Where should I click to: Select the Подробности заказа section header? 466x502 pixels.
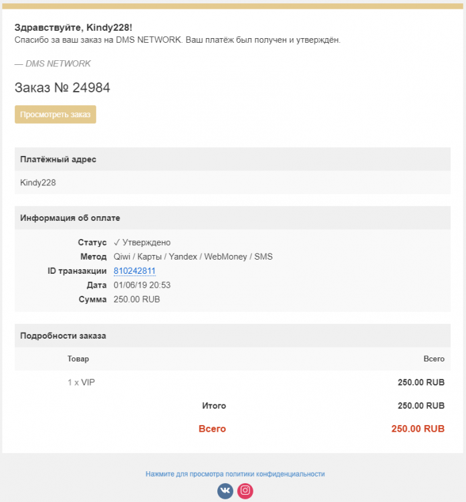click(x=63, y=335)
